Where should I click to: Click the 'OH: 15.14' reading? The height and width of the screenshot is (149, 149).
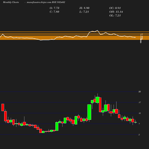(x=116, y=12)
